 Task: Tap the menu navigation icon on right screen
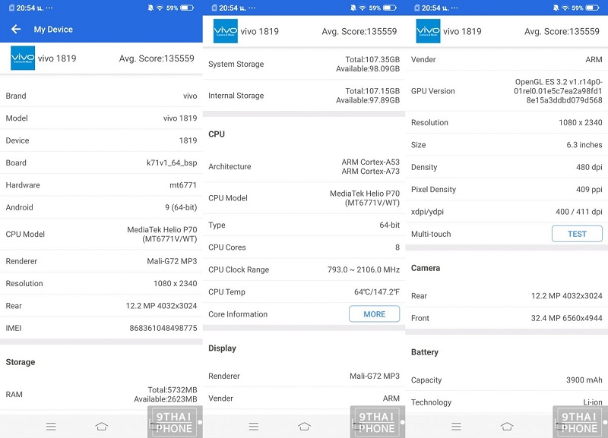457,427
